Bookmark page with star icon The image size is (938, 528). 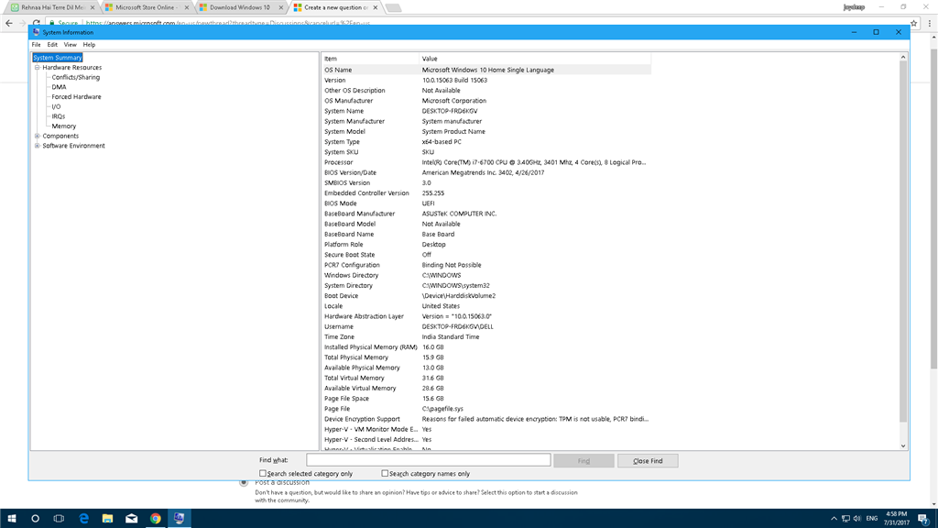(913, 23)
